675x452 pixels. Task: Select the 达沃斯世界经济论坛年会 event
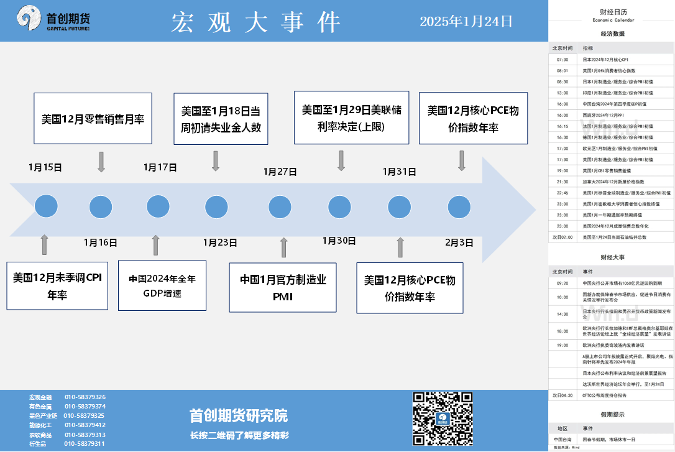click(x=611, y=384)
